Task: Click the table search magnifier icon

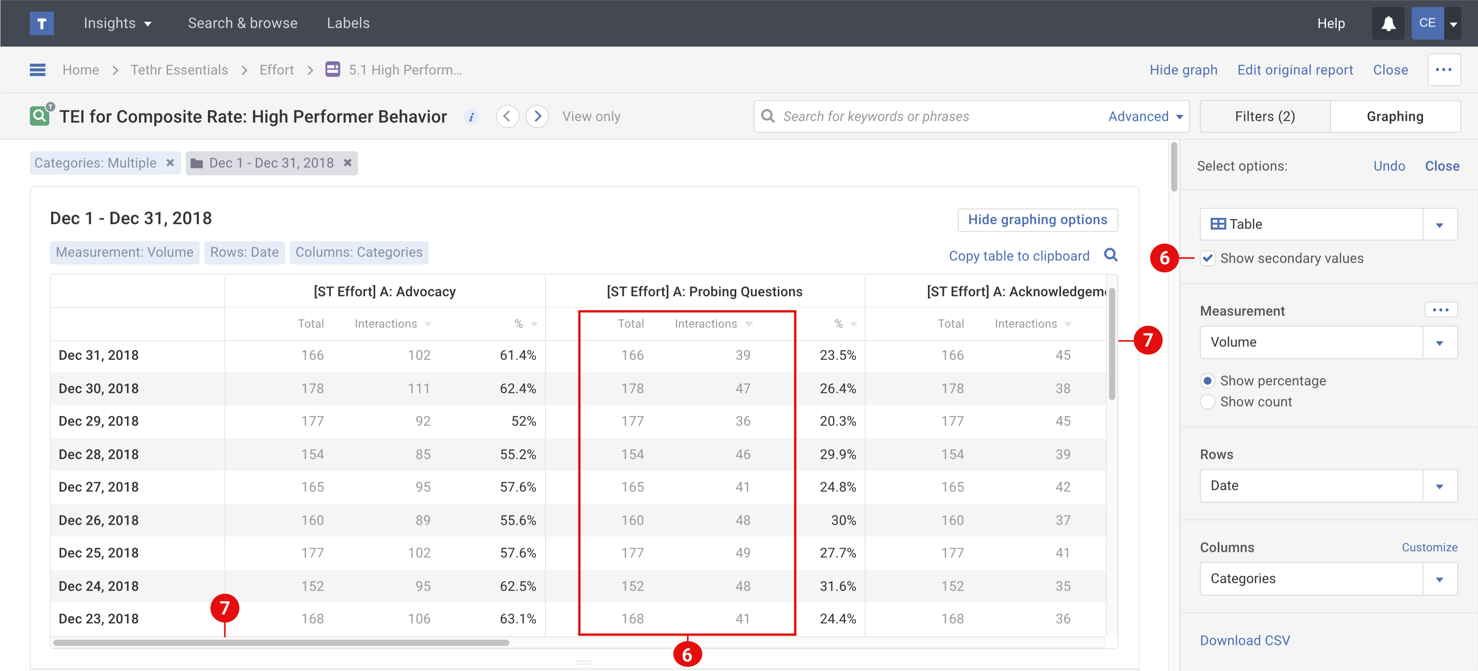Action: coord(1111,255)
